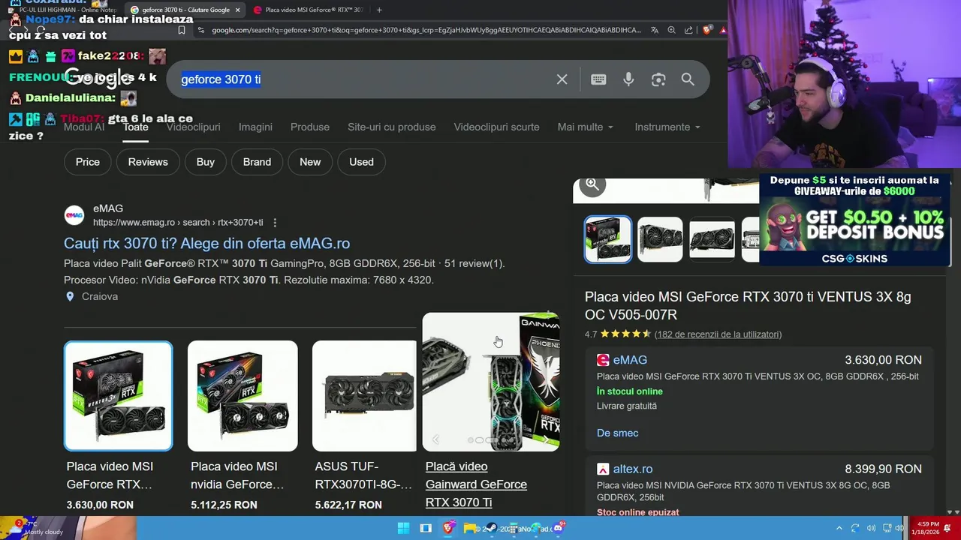This screenshot has height=540, width=961.
Task: Open a new browser tab with plus
Action: coord(379,10)
